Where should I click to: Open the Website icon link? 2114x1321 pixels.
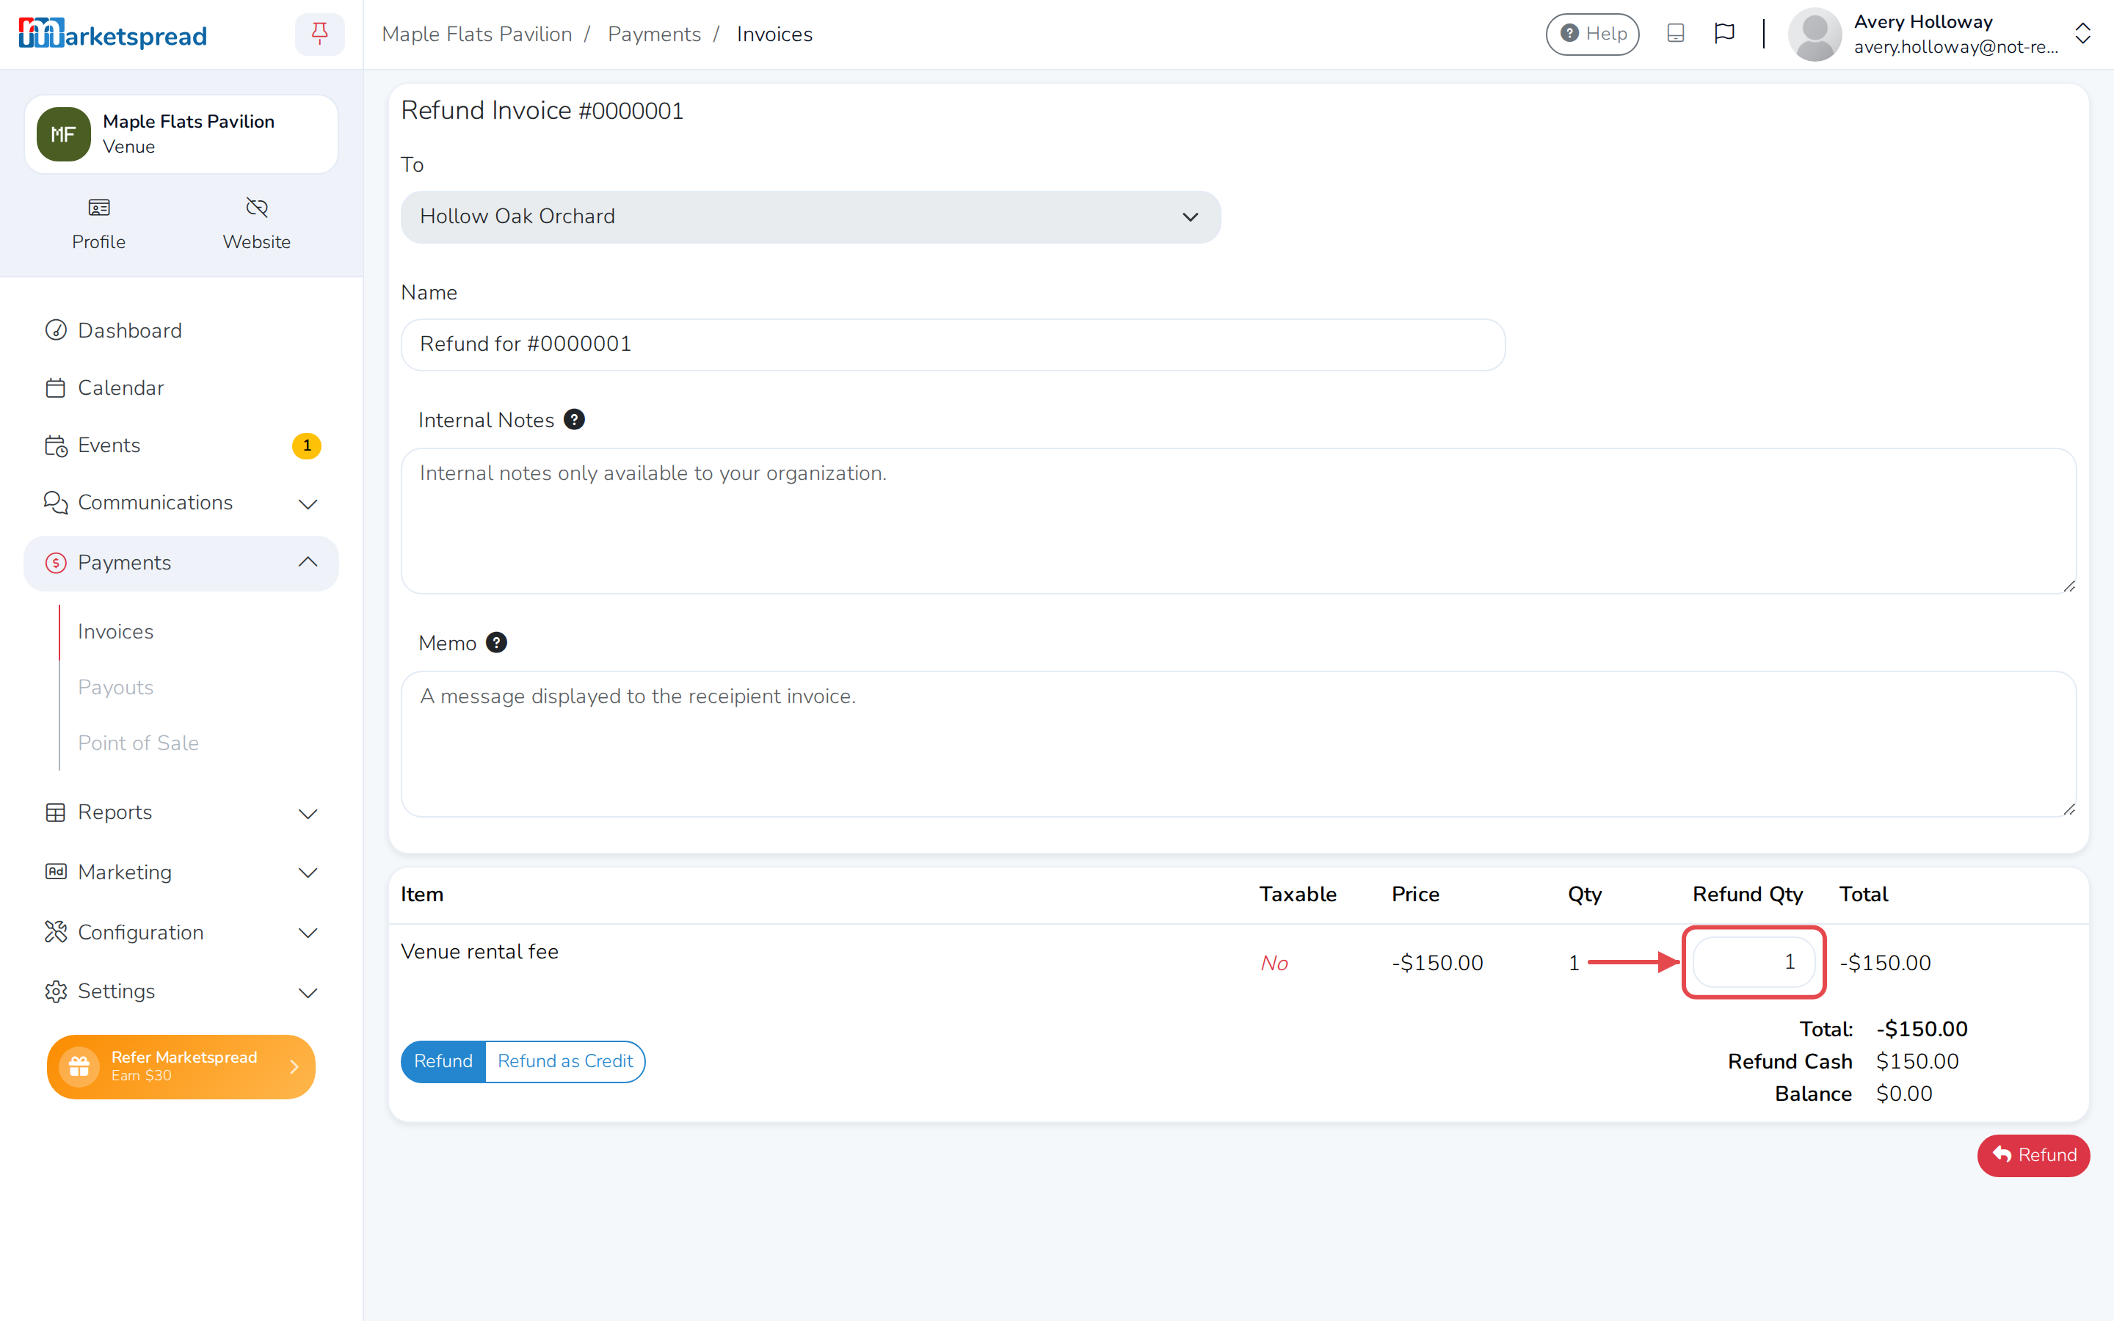256,224
